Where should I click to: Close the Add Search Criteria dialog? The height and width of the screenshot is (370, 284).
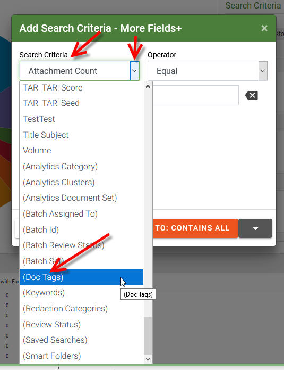click(264, 28)
